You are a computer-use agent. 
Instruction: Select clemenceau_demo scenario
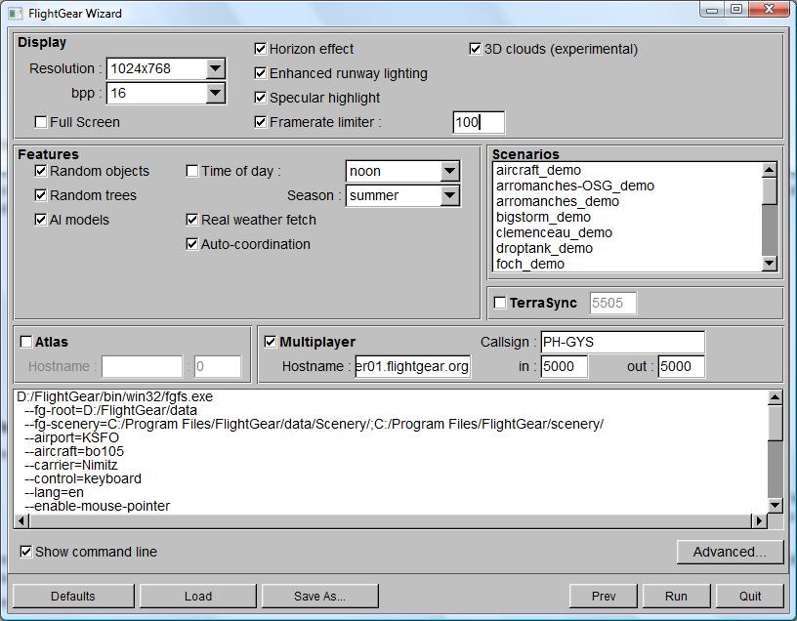628,232
